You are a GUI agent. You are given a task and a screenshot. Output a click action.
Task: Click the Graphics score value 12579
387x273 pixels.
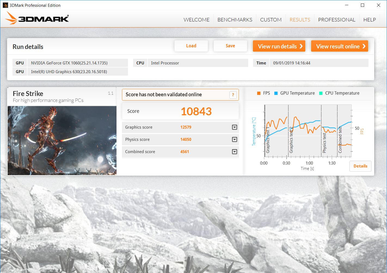click(186, 127)
